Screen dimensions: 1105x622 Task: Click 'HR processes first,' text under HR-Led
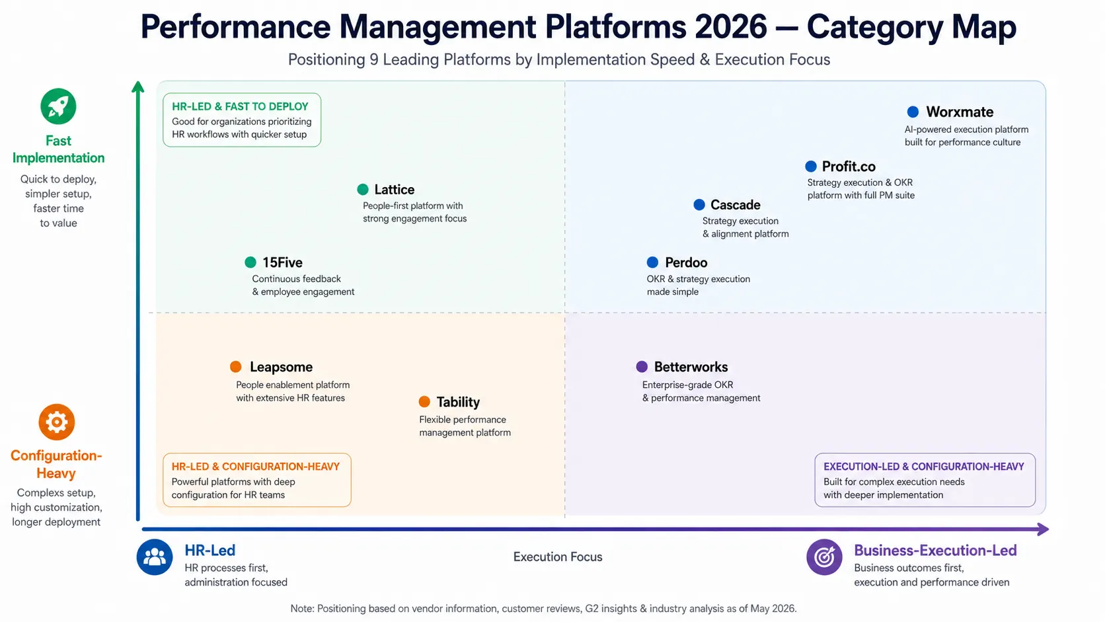tap(226, 568)
